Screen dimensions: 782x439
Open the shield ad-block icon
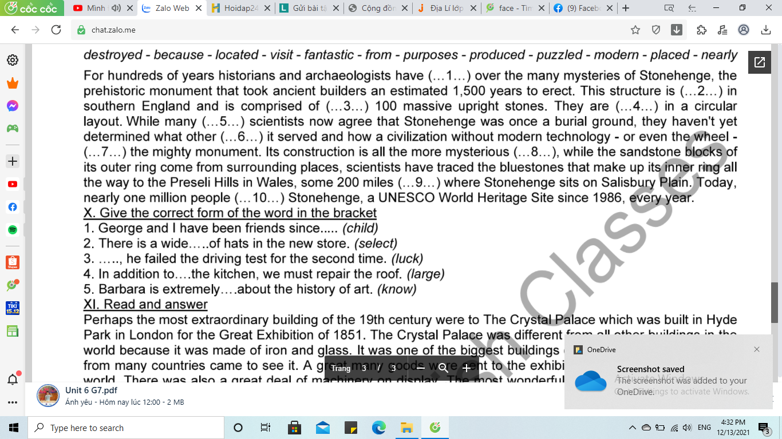coord(656,30)
